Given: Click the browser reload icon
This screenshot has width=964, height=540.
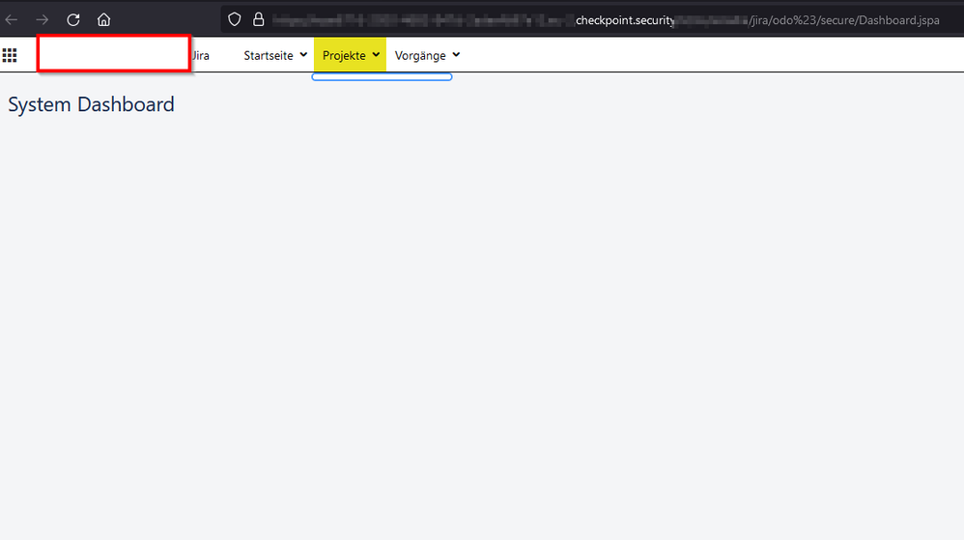Looking at the screenshot, I should coord(73,19).
